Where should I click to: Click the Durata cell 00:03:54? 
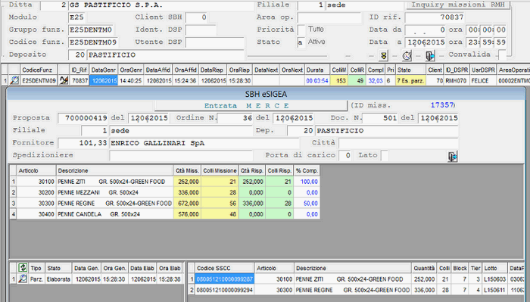click(x=317, y=81)
